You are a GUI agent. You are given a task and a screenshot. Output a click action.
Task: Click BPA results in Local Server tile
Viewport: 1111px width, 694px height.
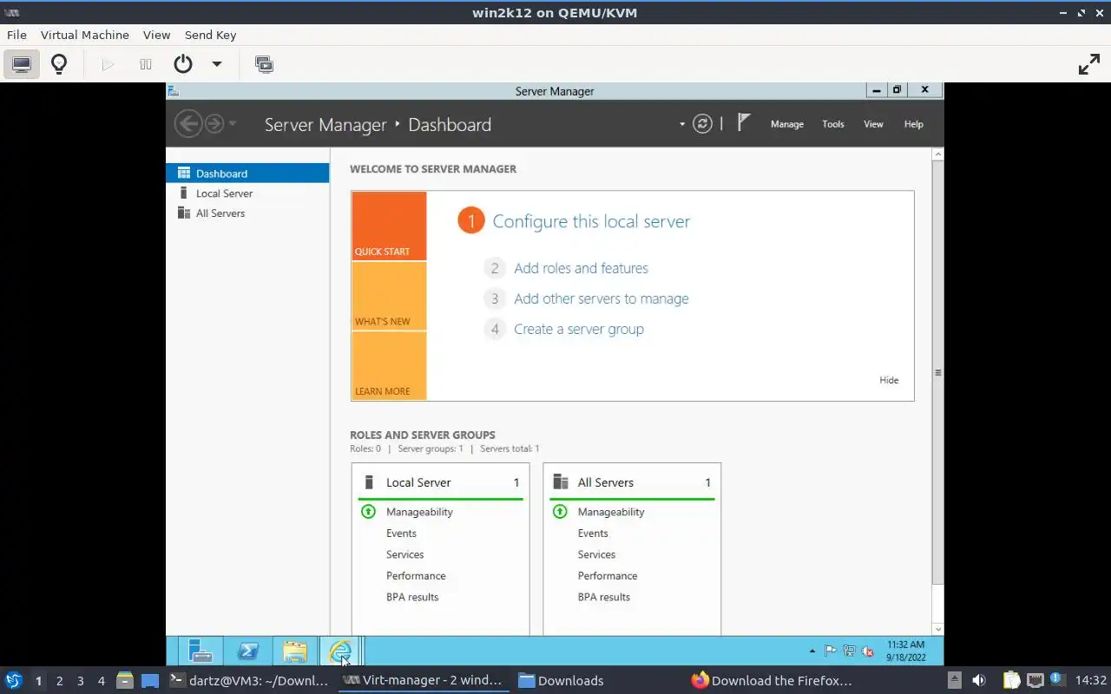[x=412, y=597]
